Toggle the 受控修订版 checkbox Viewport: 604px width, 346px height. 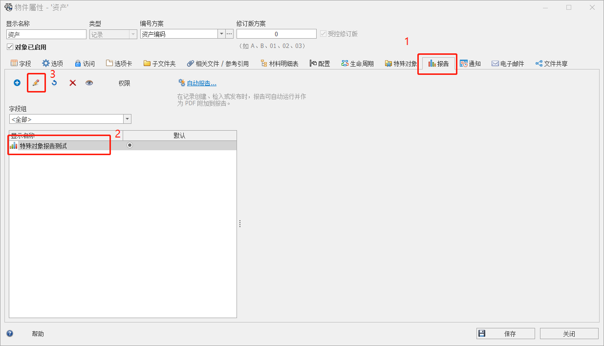click(323, 34)
